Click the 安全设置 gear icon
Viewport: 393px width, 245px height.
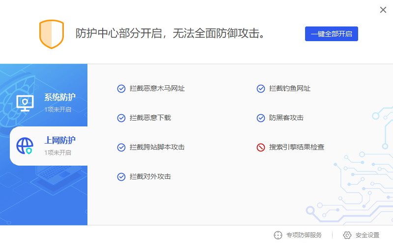(x=347, y=235)
